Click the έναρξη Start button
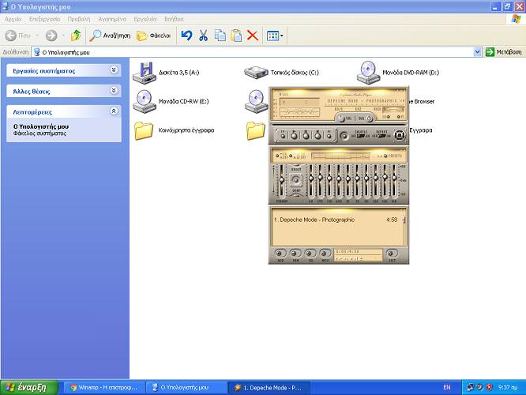The image size is (526, 395). click(29, 387)
